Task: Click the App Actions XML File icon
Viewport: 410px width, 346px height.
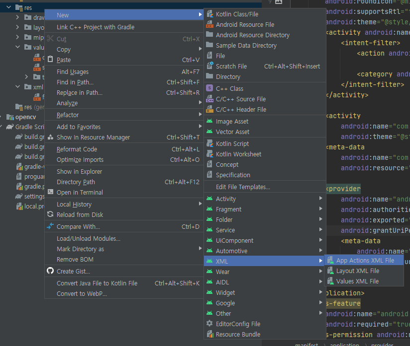Action: click(x=330, y=260)
